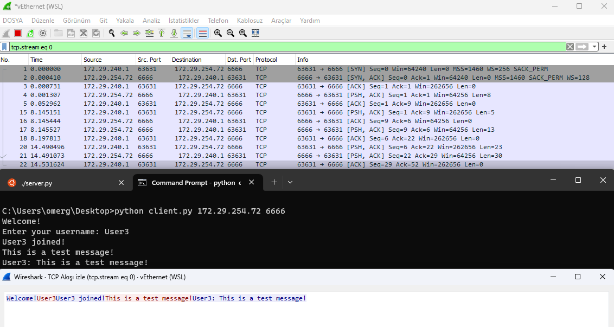This screenshot has width=614, height=327.
Task: Open the Araçlar menu
Action: [x=281, y=21]
